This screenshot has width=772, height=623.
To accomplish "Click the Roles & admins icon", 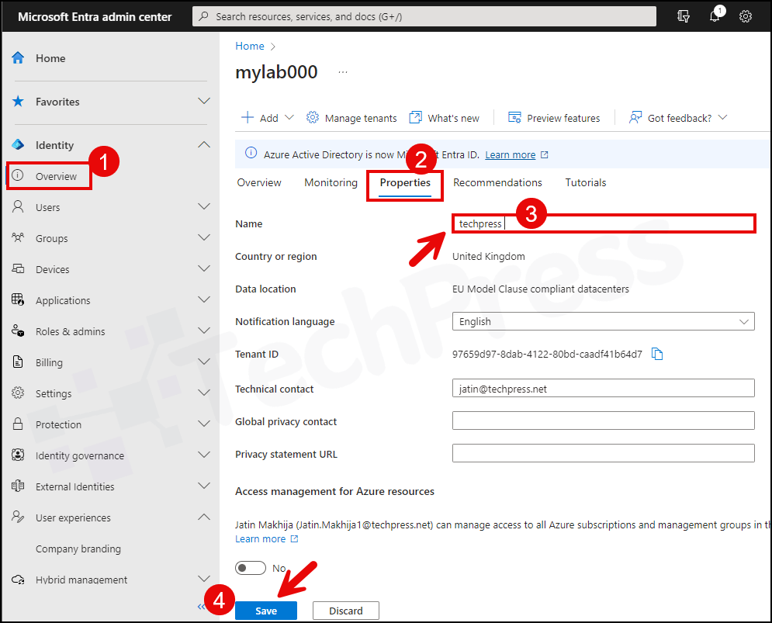I will (18, 331).
